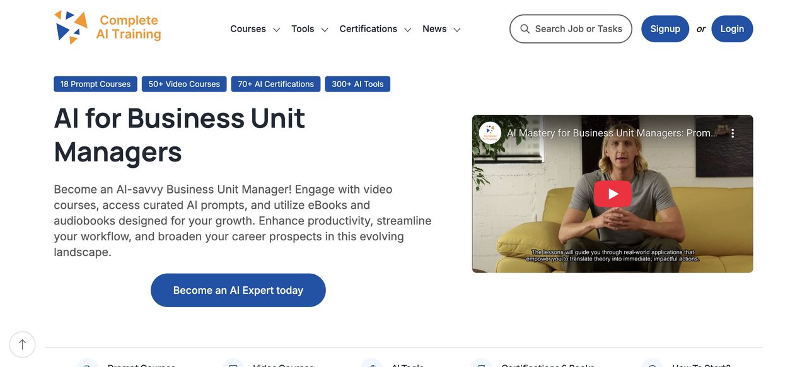Click the video title AI Mastery for Business Unit Managers
The width and height of the screenshot is (807, 367).
click(x=612, y=134)
